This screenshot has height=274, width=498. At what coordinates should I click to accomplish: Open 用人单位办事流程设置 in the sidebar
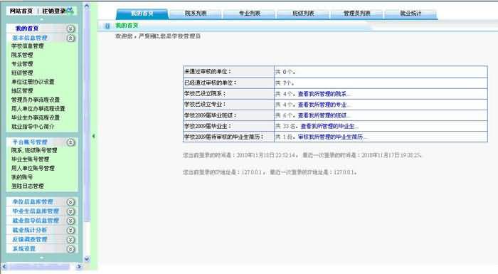(38, 109)
